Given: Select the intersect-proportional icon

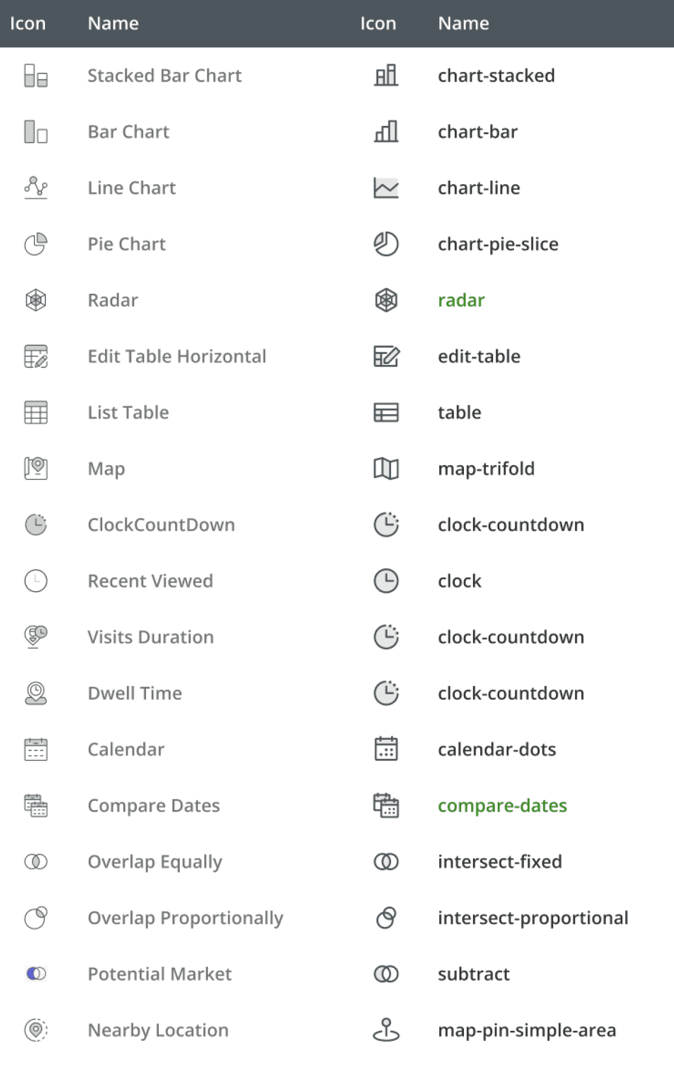Looking at the screenshot, I should 386,917.
